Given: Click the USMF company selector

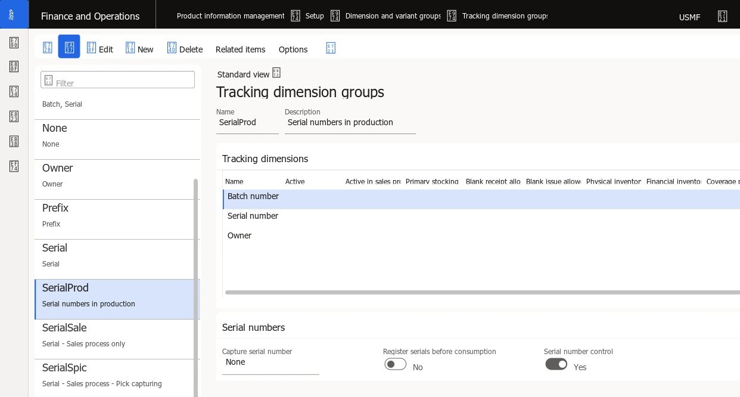Looking at the screenshot, I should pos(689,17).
